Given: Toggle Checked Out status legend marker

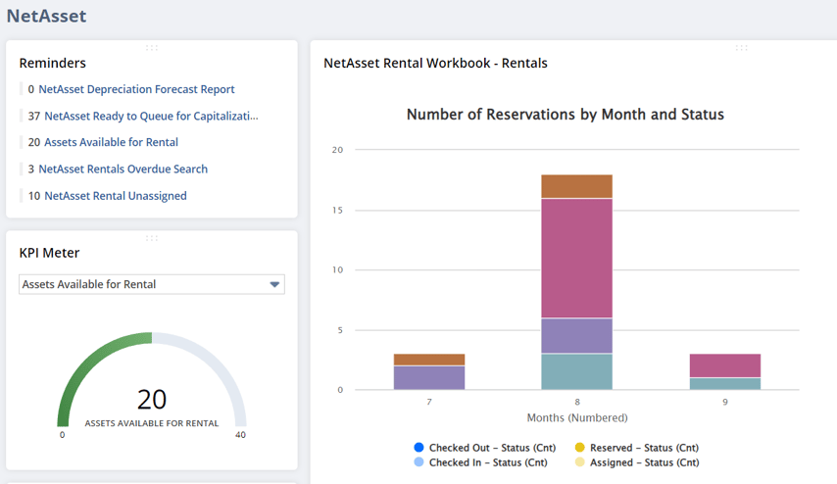Looking at the screenshot, I should 419,447.
